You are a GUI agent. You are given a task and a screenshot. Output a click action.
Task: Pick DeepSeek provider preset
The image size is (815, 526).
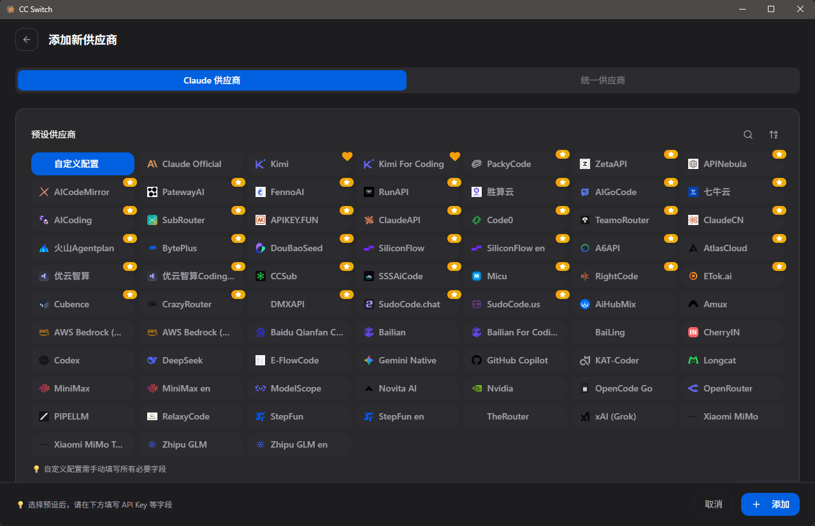coord(191,360)
